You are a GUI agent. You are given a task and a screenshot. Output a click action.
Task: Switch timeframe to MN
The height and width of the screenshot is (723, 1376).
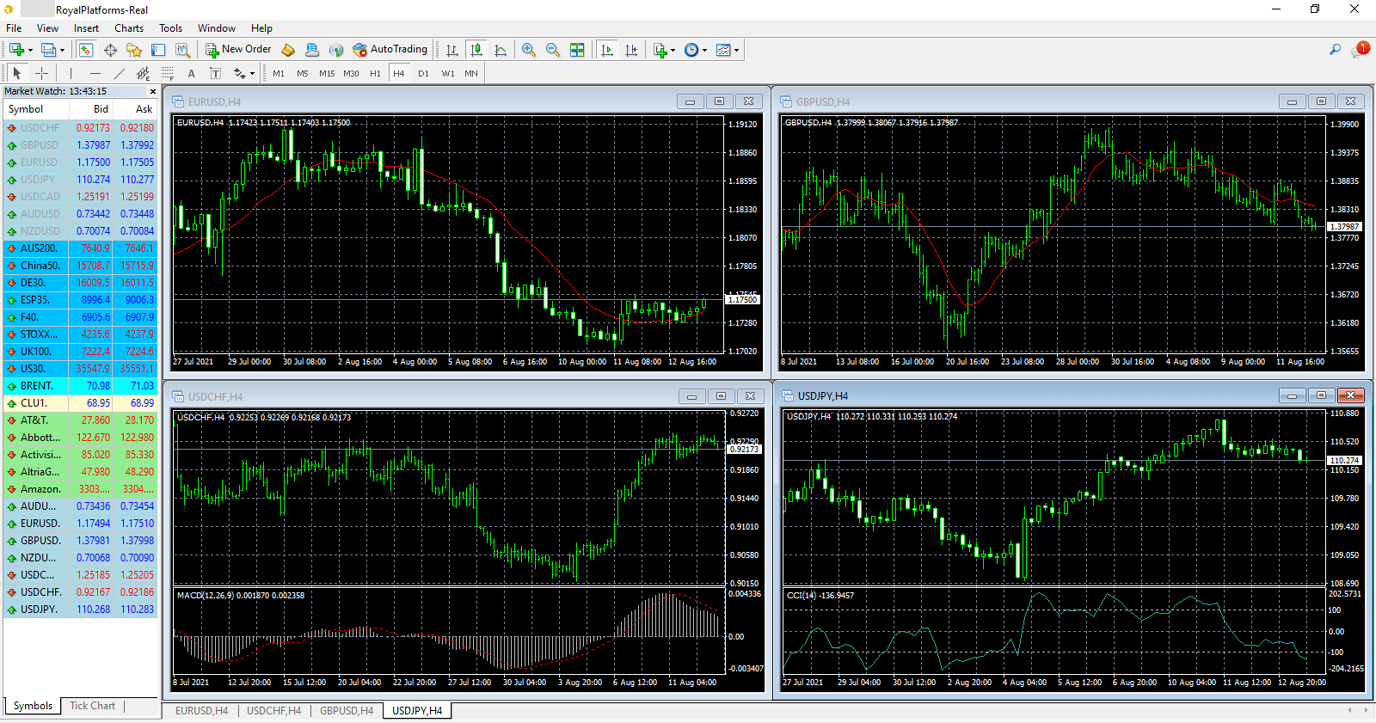click(x=471, y=73)
